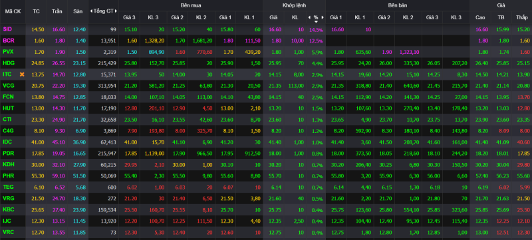Screen dimensions: 532x240
Task: Open the PDR stock symbol
Action: tap(9, 153)
